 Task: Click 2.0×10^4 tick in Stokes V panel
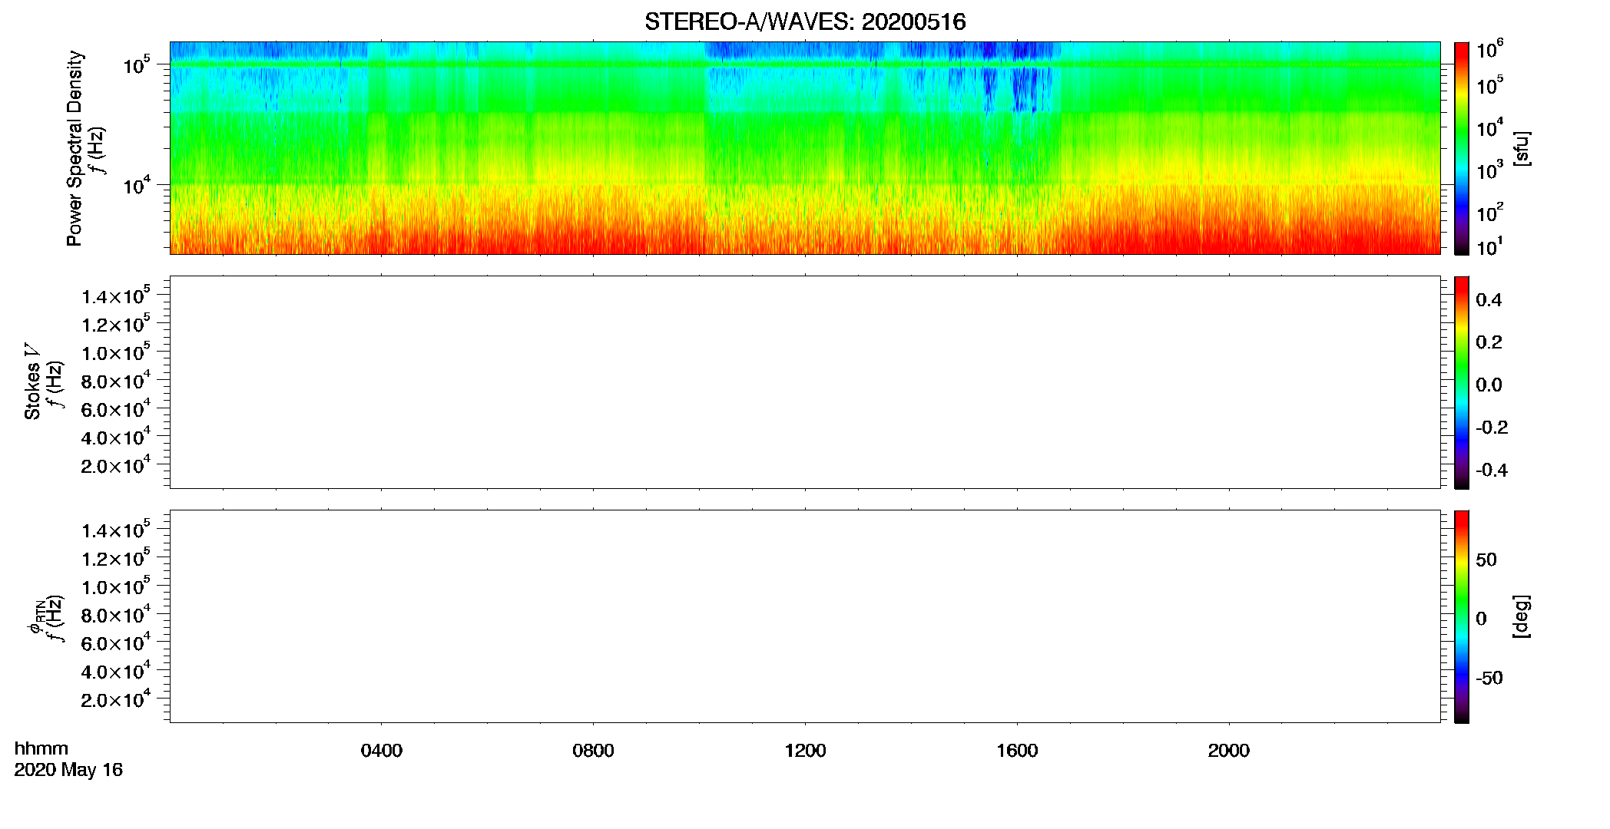[x=116, y=465]
